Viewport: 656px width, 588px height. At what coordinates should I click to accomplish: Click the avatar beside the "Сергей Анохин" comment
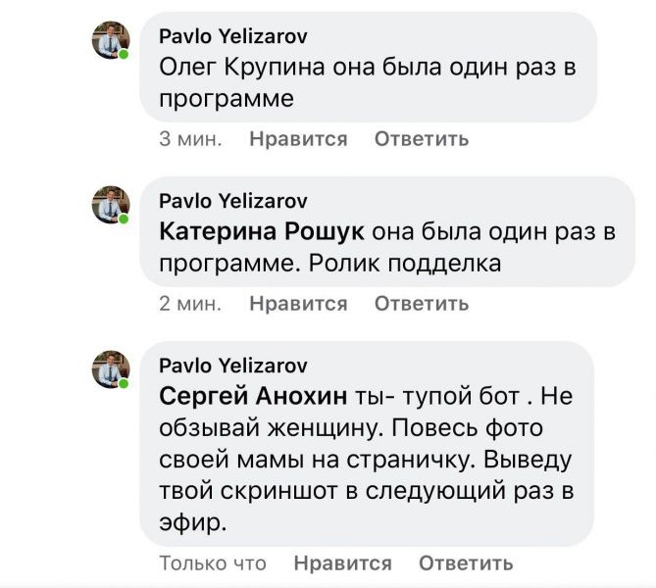click(111, 369)
